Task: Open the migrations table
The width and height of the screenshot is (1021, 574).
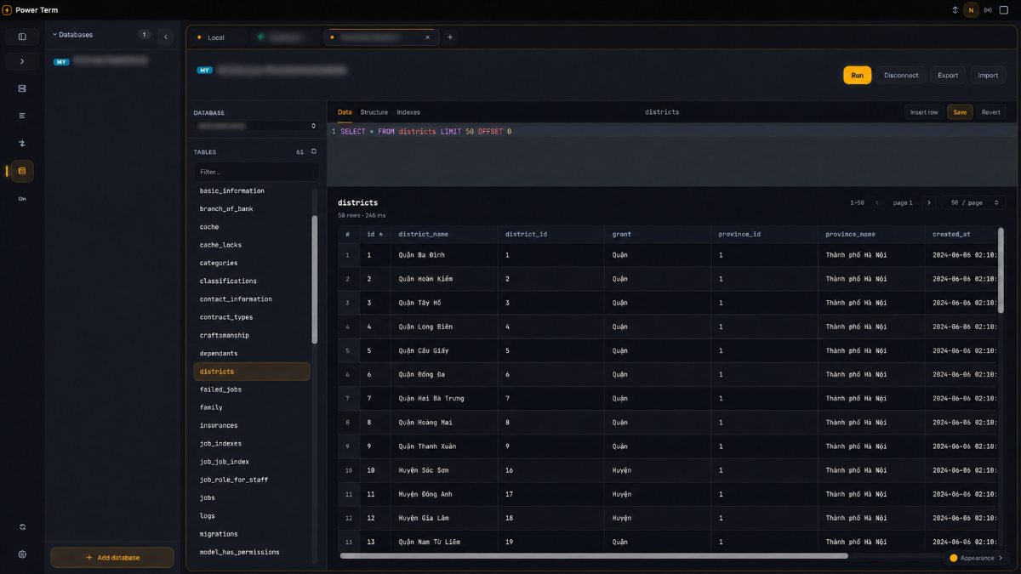Action: pyautogui.click(x=252, y=534)
